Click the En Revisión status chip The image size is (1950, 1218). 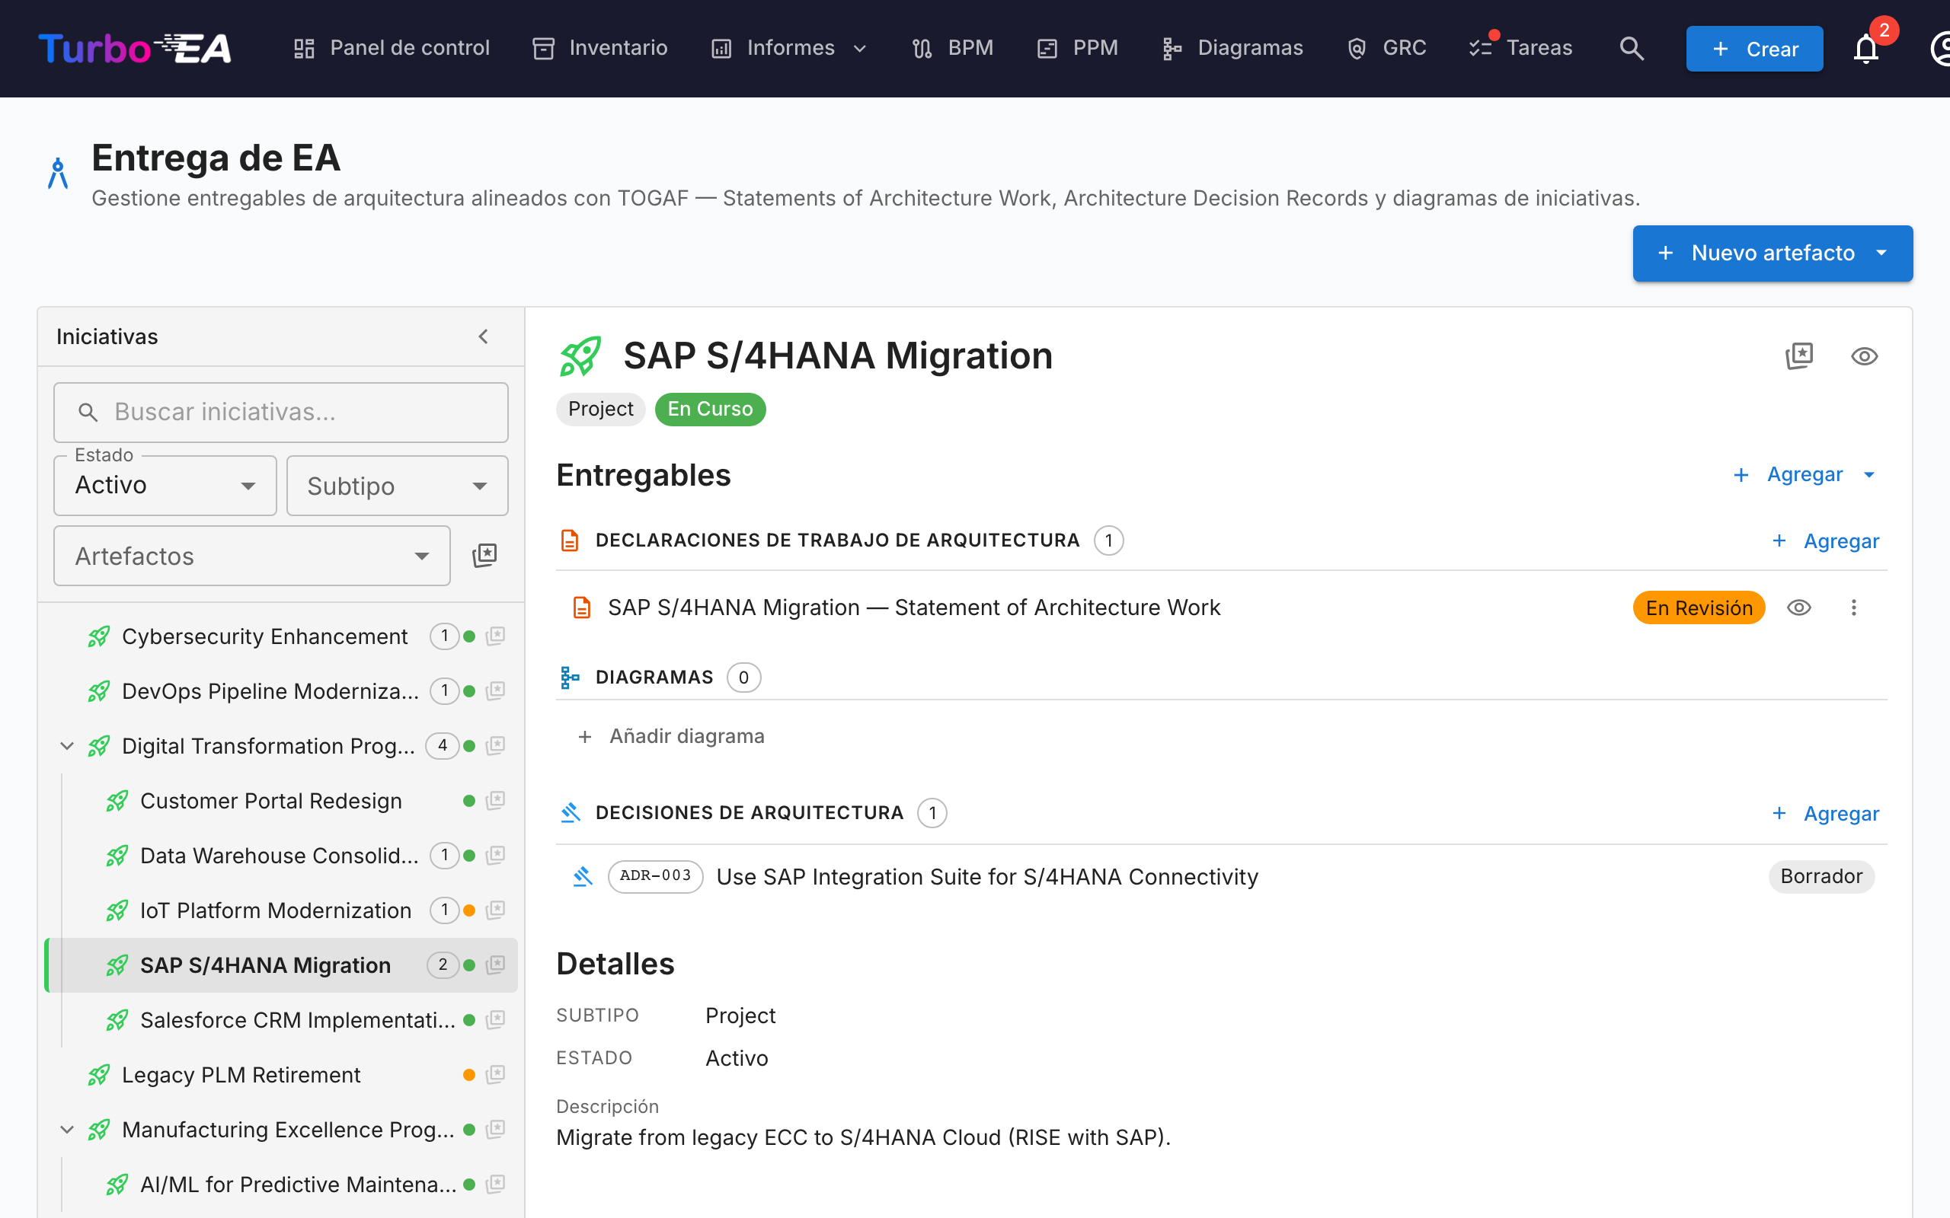click(x=1699, y=607)
